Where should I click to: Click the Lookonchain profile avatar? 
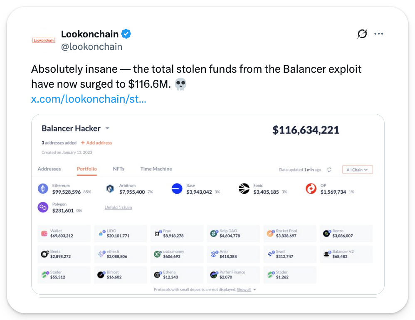point(44,40)
